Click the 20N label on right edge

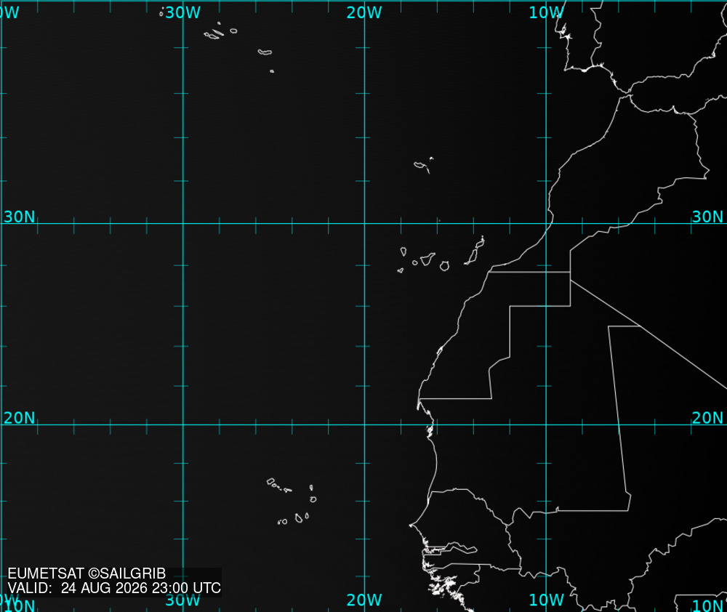[x=707, y=418]
